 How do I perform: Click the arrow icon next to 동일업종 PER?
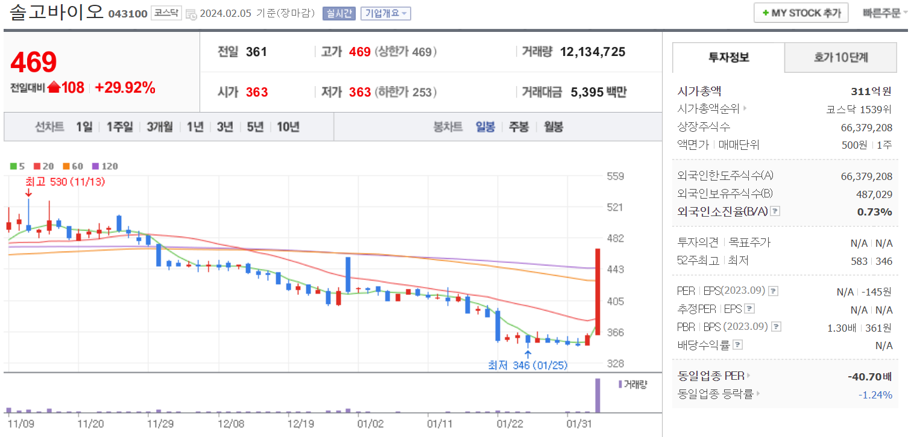click(749, 376)
